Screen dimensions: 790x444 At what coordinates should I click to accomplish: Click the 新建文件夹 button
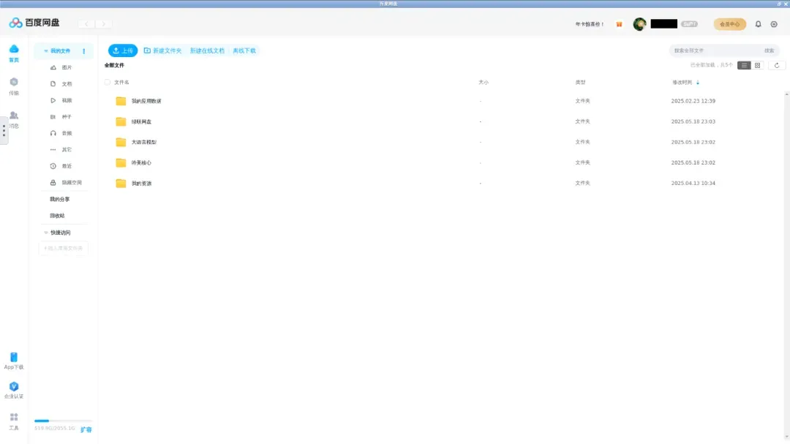[x=162, y=50]
